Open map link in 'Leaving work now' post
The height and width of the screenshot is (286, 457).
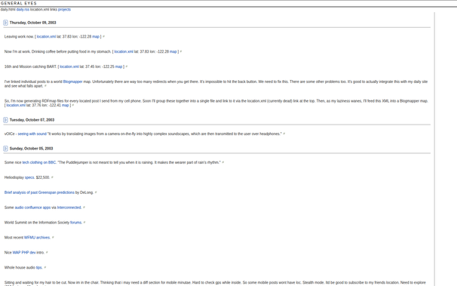pos(96,37)
